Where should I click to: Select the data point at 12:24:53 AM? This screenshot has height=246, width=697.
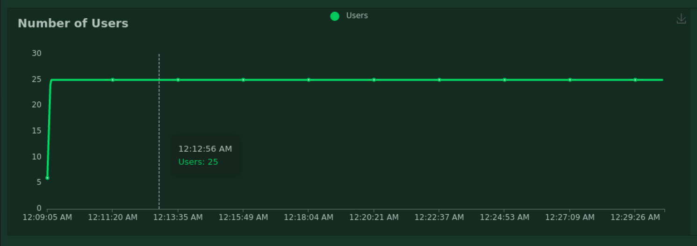click(504, 80)
